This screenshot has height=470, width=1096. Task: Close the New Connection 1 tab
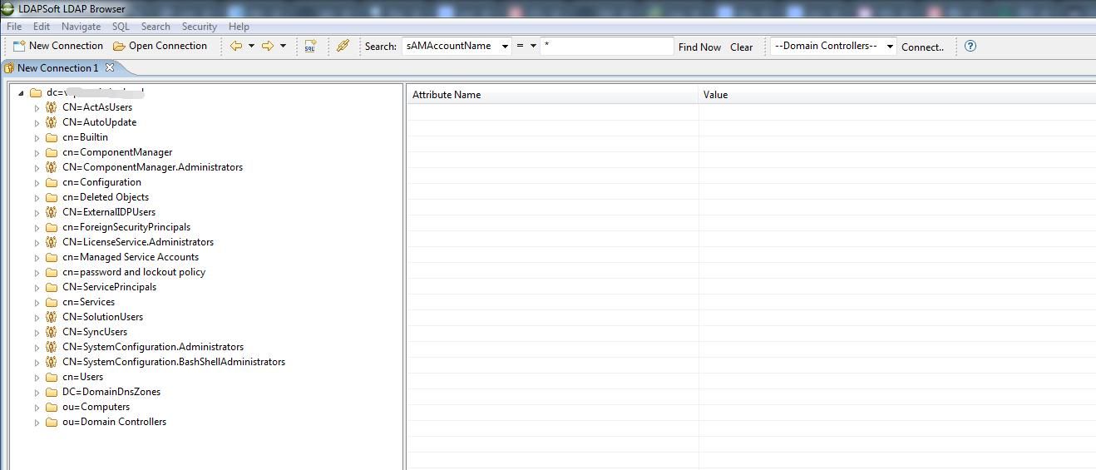pos(109,67)
